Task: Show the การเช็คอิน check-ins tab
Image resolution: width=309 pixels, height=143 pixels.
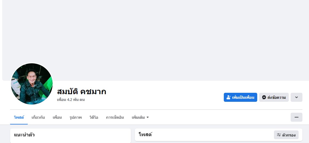Action: [x=115, y=117]
